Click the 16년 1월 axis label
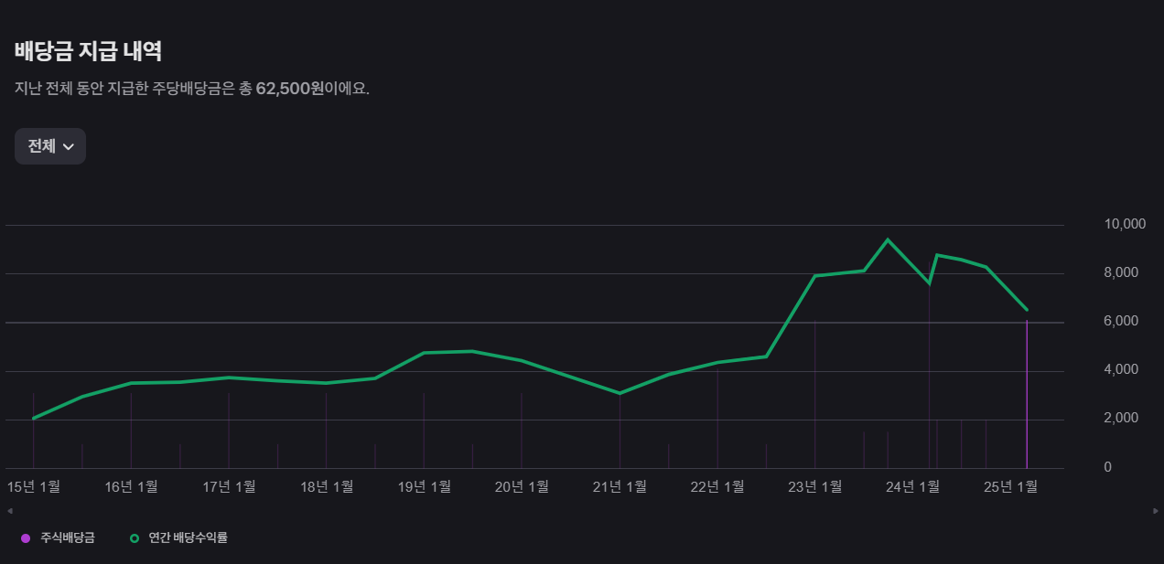Viewport: 1164px width, 564px height. [x=131, y=487]
